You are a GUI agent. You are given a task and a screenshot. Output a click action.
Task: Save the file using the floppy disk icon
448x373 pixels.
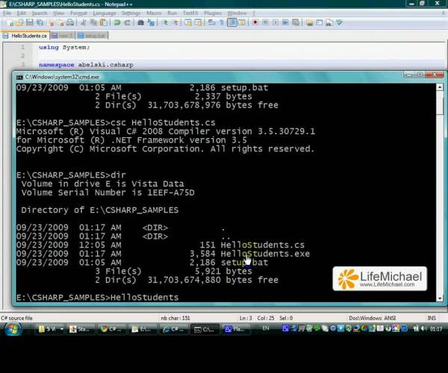[x=29, y=22]
